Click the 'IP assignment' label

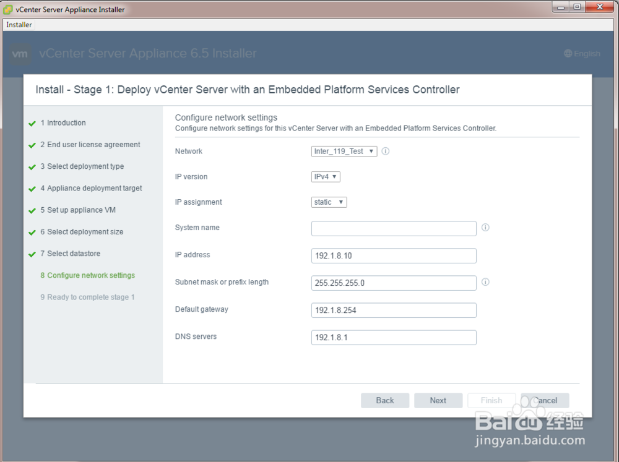(x=199, y=202)
